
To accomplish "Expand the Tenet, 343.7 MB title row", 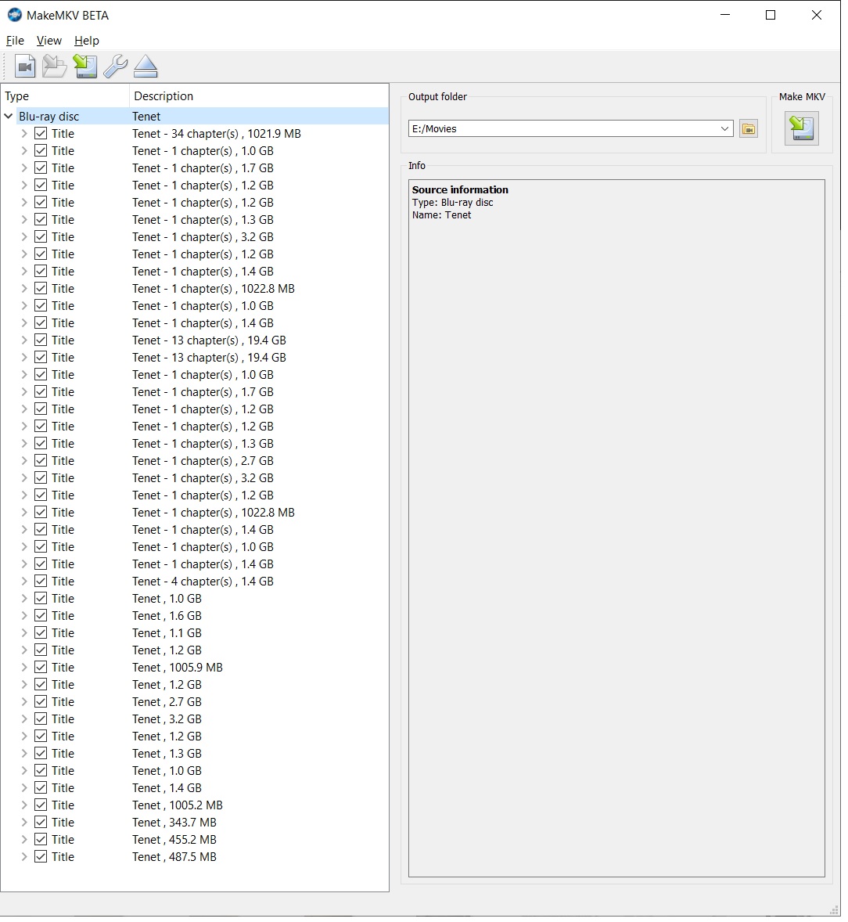I will pos(24,823).
